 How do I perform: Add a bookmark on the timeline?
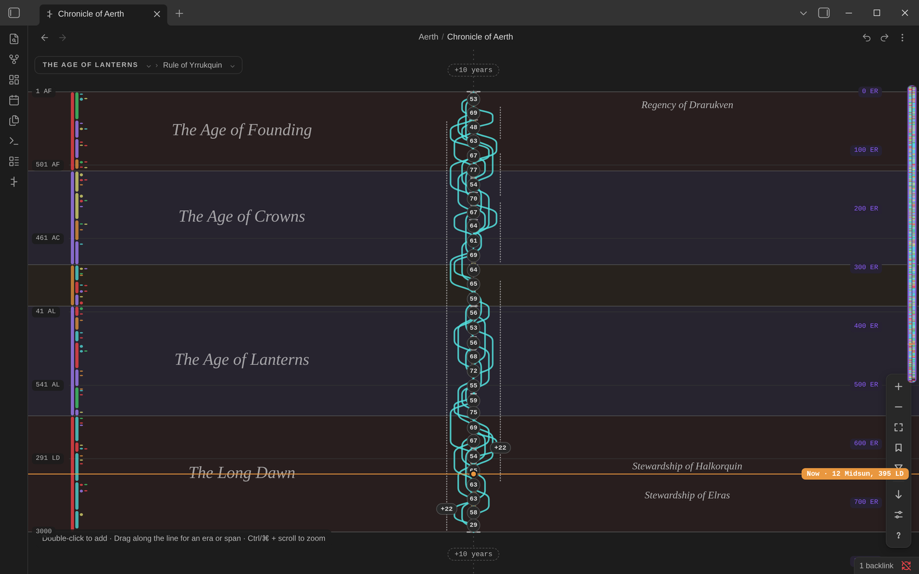pyautogui.click(x=898, y=448)
